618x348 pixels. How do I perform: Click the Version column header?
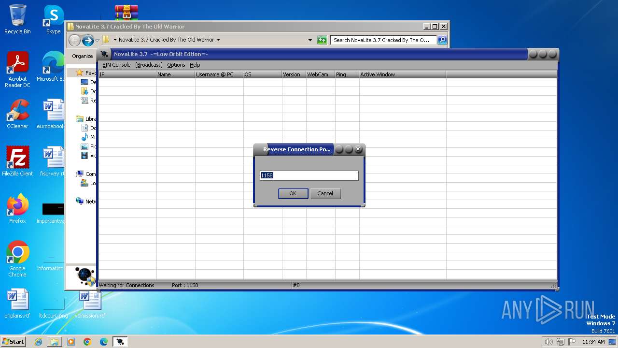point(294,74)
